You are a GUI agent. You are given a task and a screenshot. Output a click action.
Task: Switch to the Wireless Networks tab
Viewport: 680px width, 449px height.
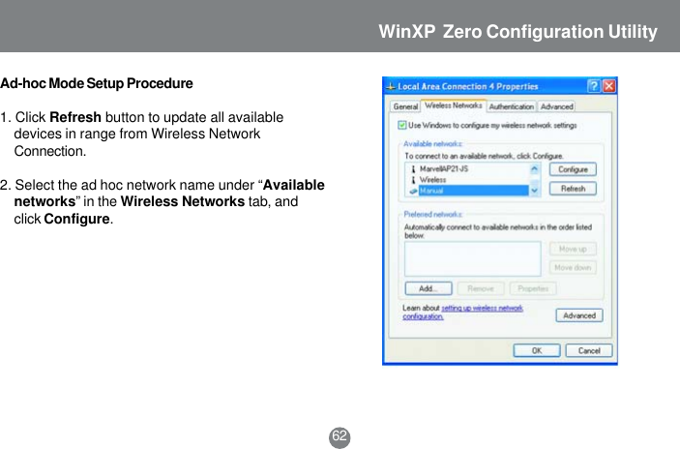click(454, 105)
